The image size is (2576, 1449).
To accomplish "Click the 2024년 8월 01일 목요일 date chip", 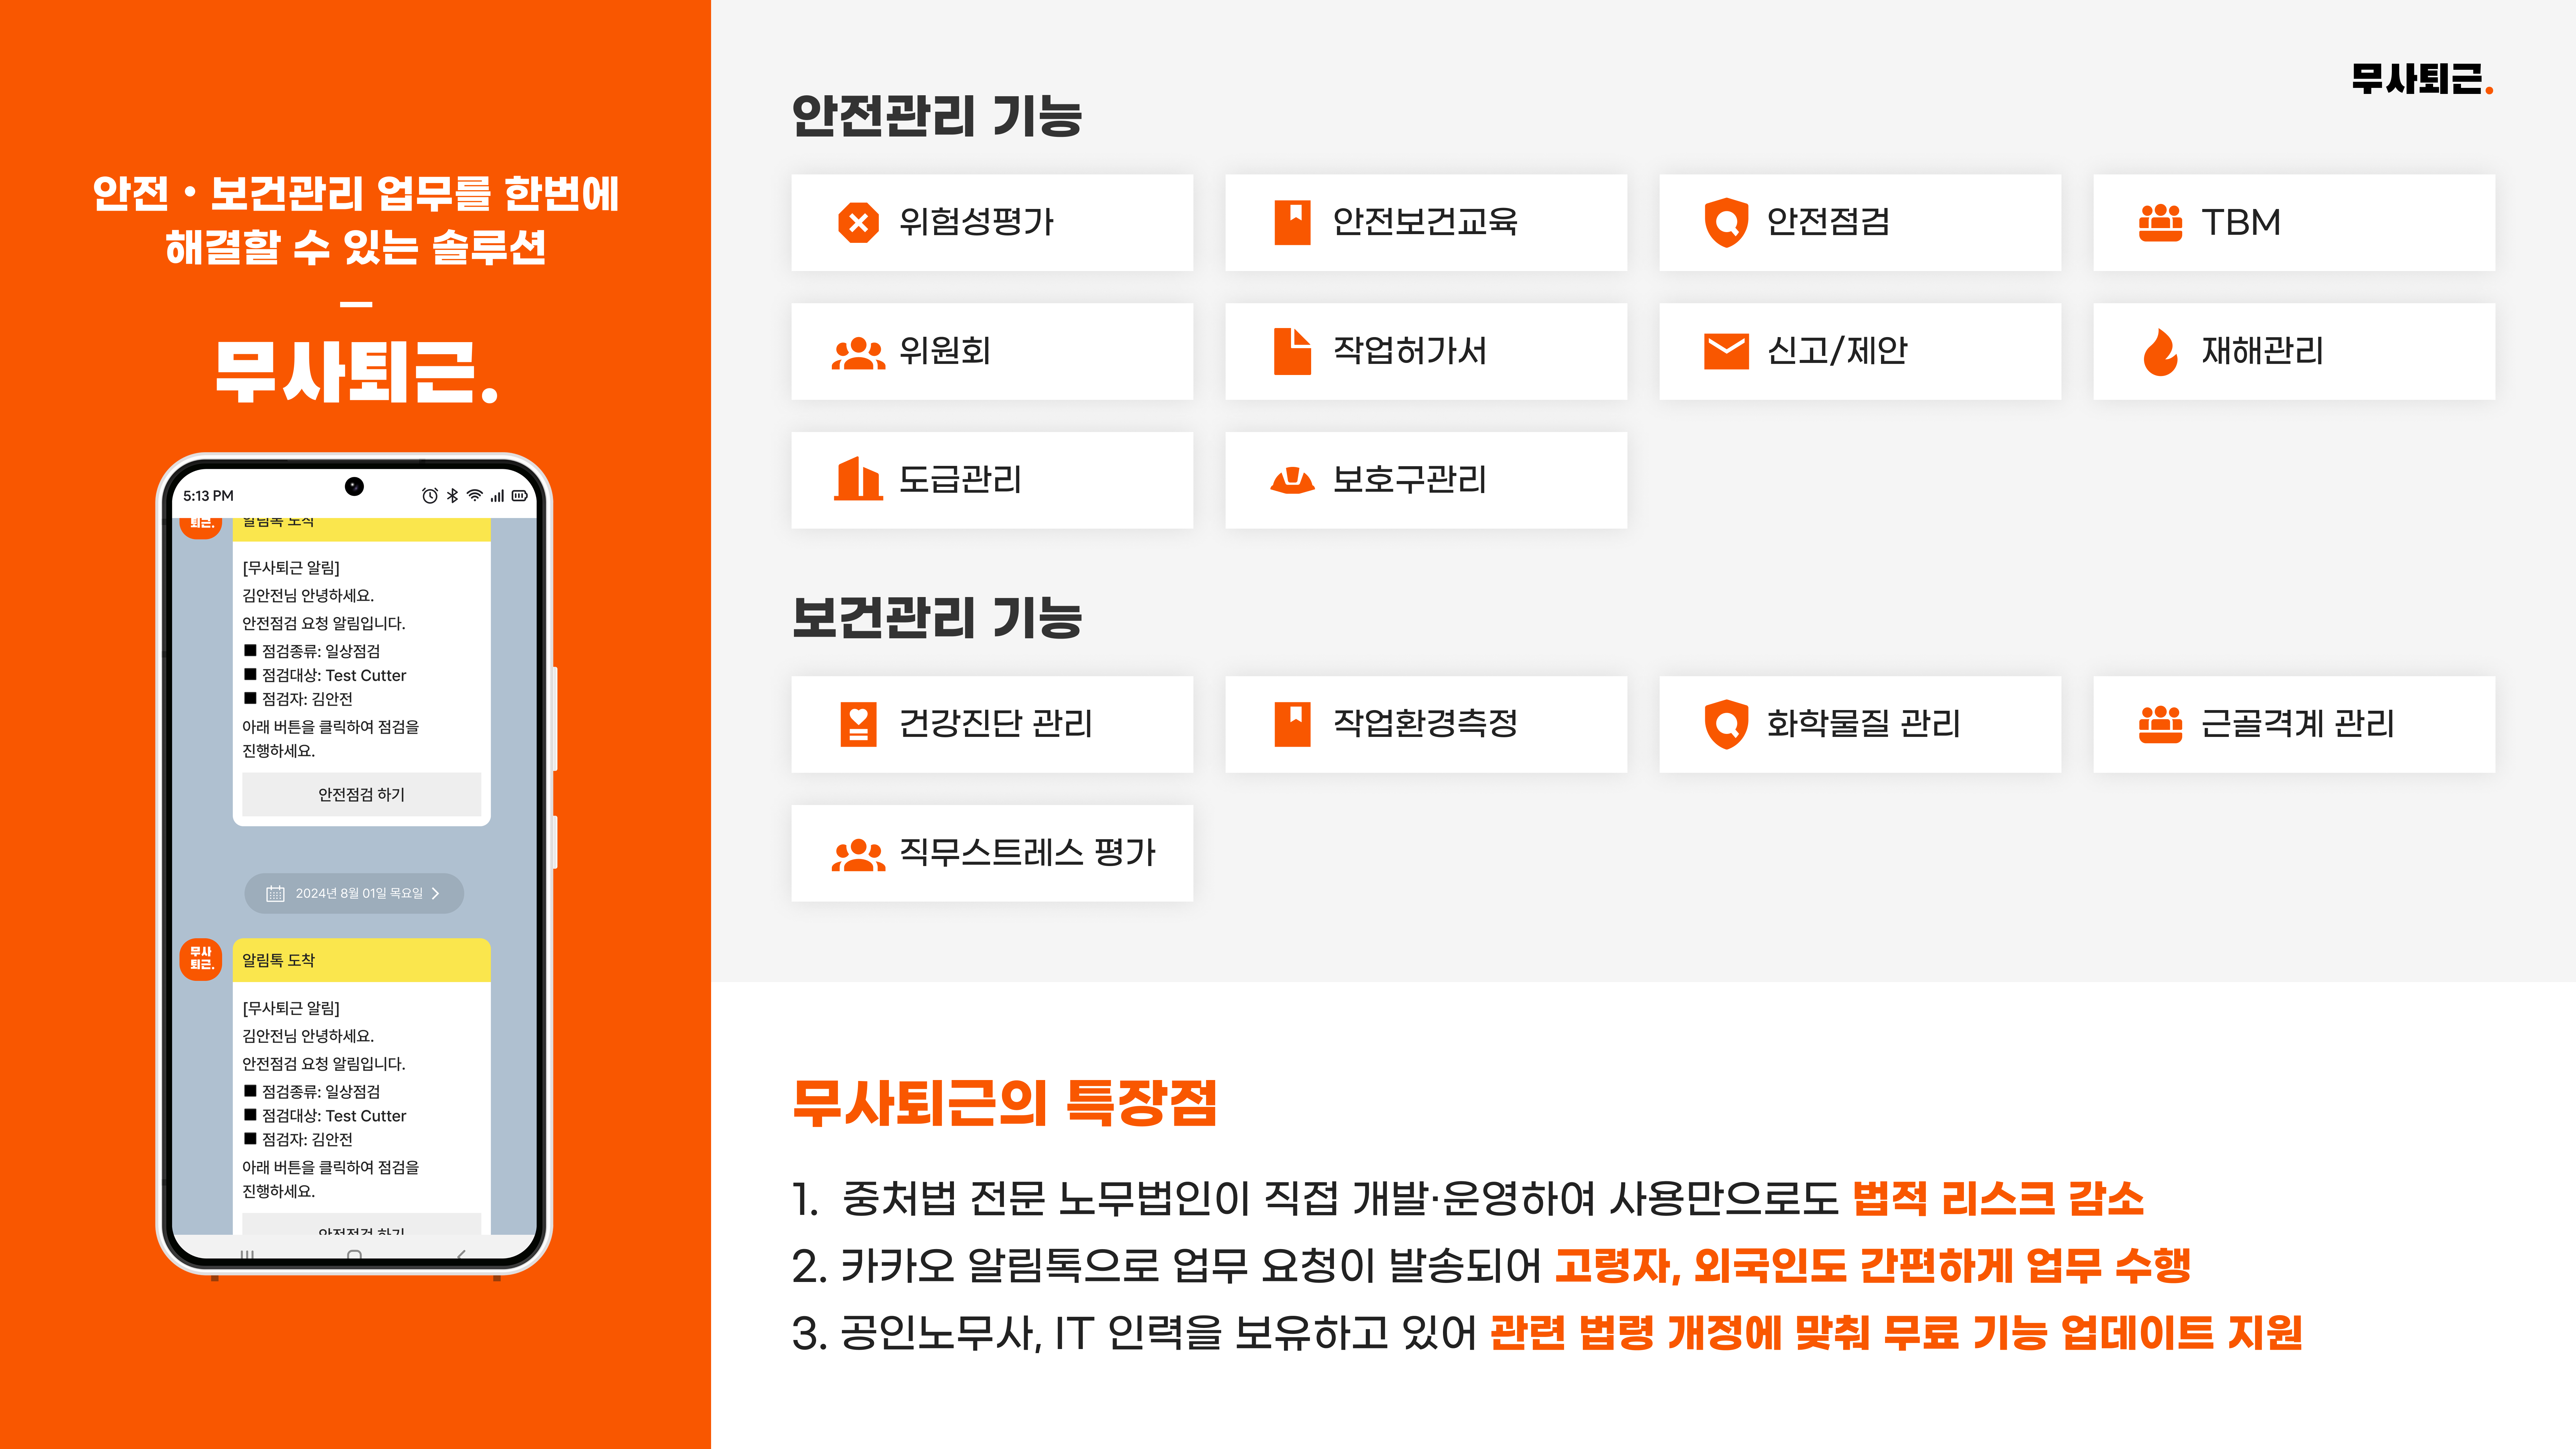I will [354, 893].
